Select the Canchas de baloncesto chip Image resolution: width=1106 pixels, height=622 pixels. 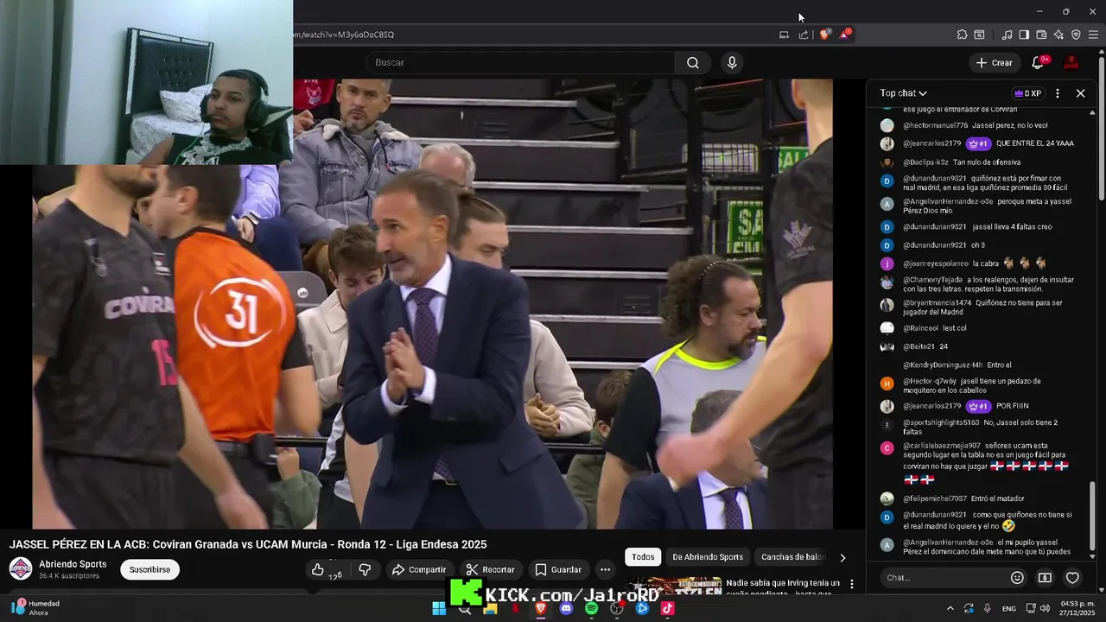(793, 557)
